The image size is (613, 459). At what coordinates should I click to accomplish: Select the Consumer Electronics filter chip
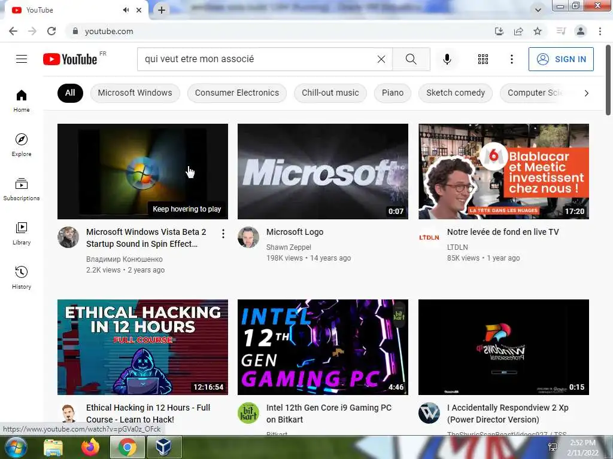[237, 93]
